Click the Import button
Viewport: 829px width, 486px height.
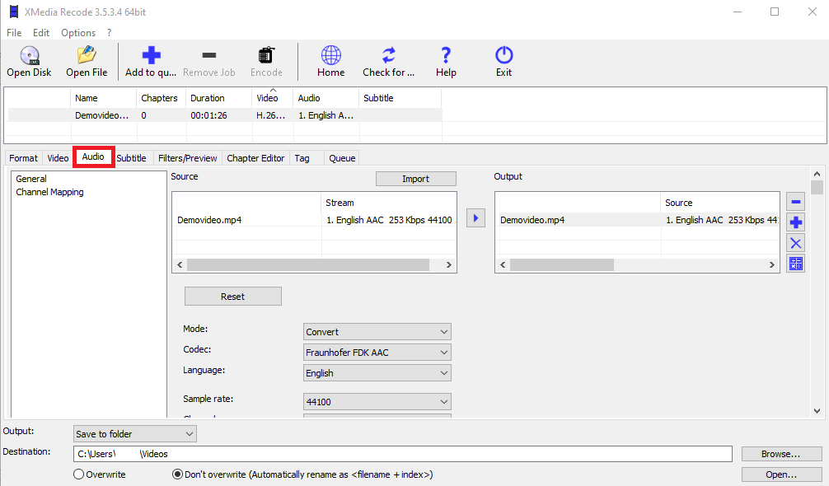(x=415, y=179)
